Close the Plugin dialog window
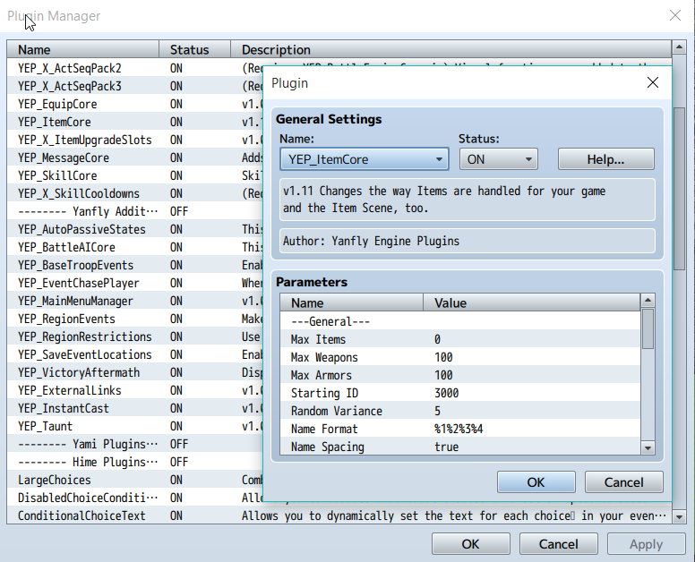The width and height of the screenshot is (695, 562). click(x=652, y=82)
